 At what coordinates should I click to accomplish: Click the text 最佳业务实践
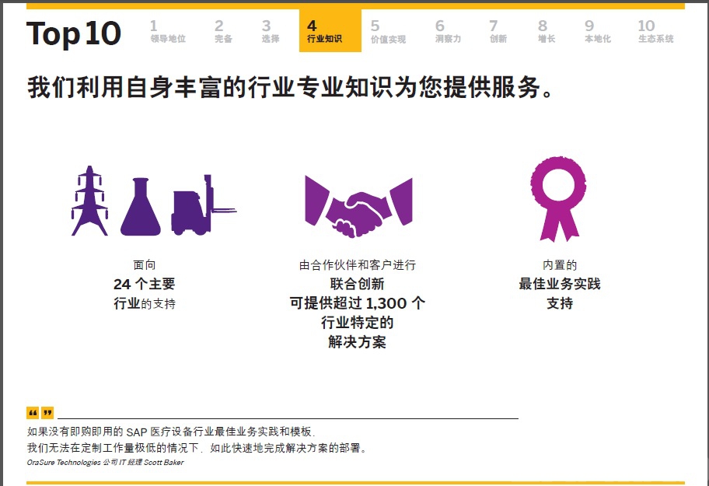pyautogui.click(x=560, y=284)
